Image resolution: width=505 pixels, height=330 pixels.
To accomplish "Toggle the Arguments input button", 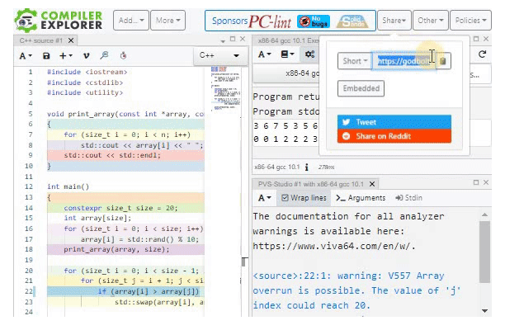I will 361,198.
